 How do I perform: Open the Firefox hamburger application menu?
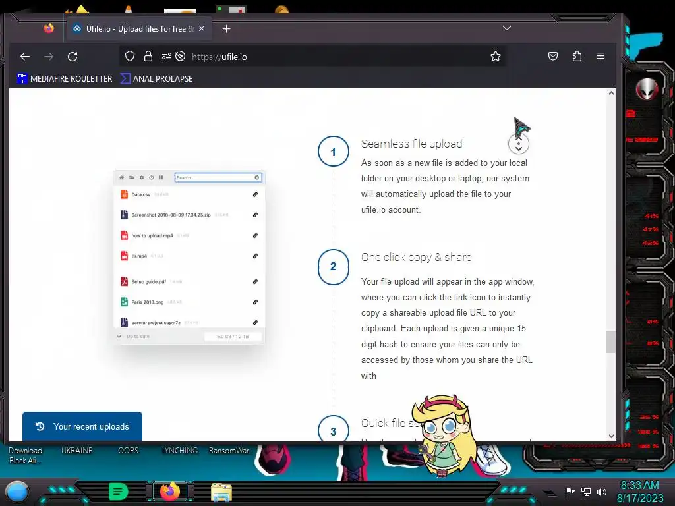coord(601,56)
